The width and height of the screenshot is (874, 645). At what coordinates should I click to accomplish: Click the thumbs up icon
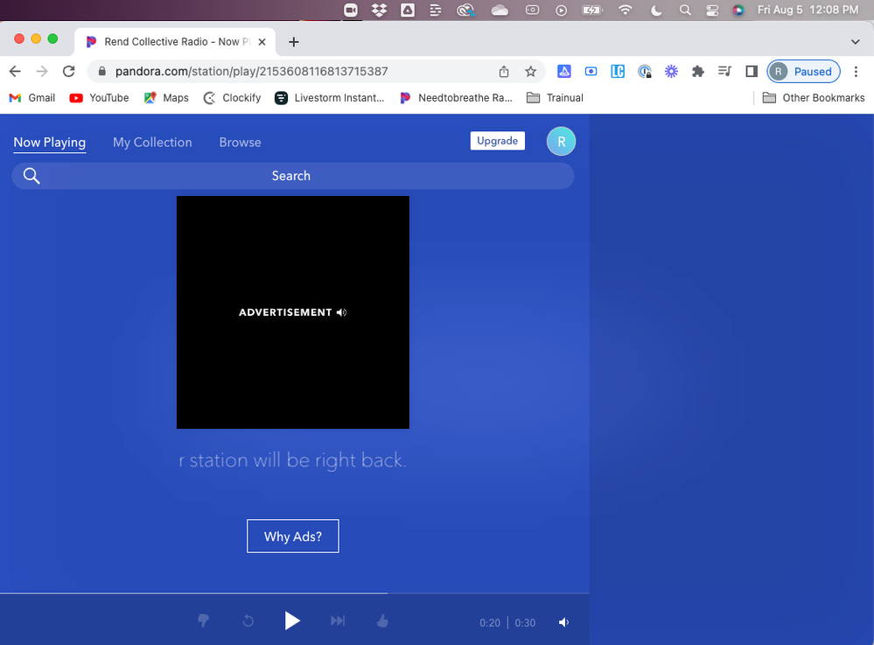coord(382,620)
